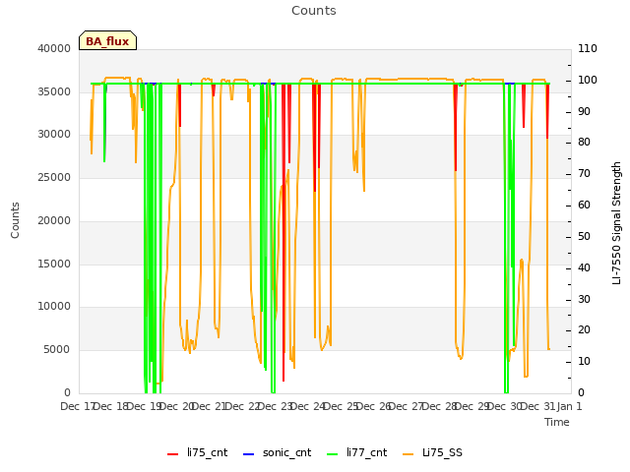Click green li77_cnt legend swatch

pos(333,454)
